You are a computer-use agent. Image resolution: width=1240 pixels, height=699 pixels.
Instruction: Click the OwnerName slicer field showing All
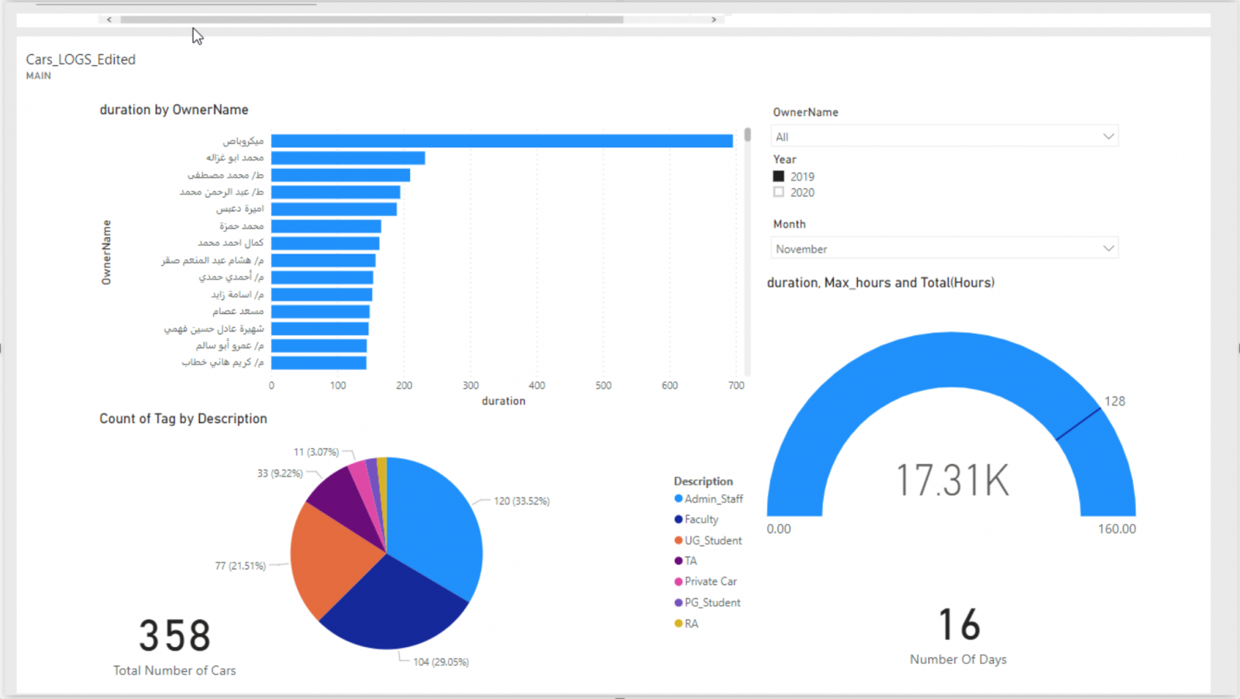(930, 136)
